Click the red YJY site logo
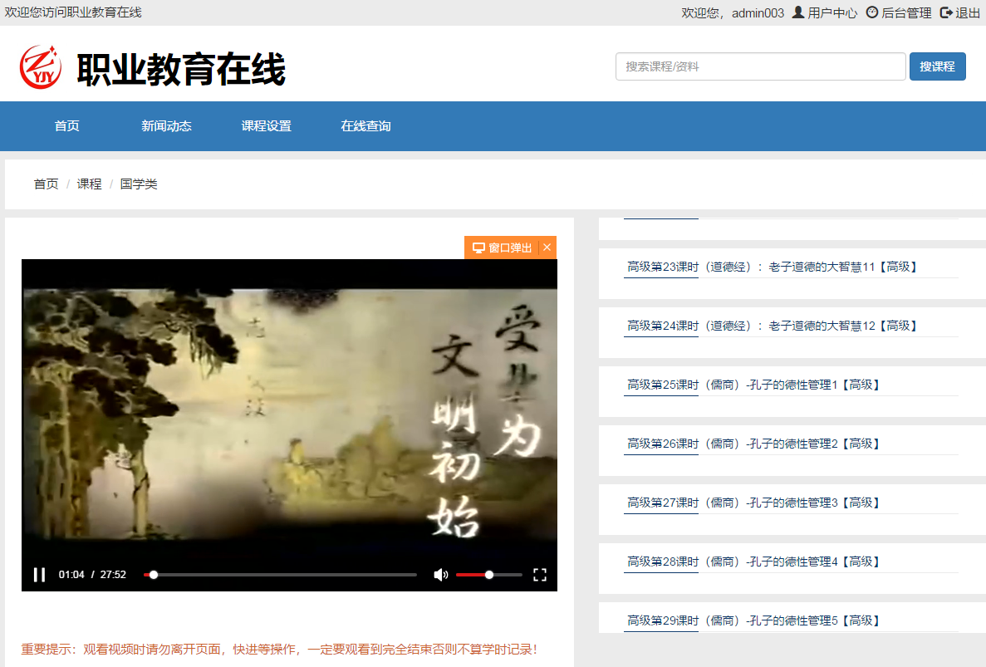The height and width of the screenshot is (667, 986). pyautogui.click(x=40, y=66)
